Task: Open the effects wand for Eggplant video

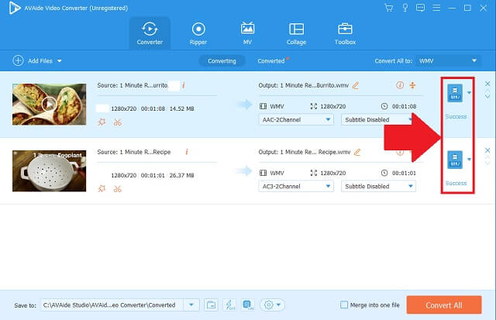Action: click(x=102, y=189)
